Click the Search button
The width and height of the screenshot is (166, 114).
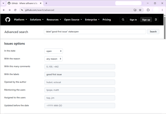pos(153,32)
